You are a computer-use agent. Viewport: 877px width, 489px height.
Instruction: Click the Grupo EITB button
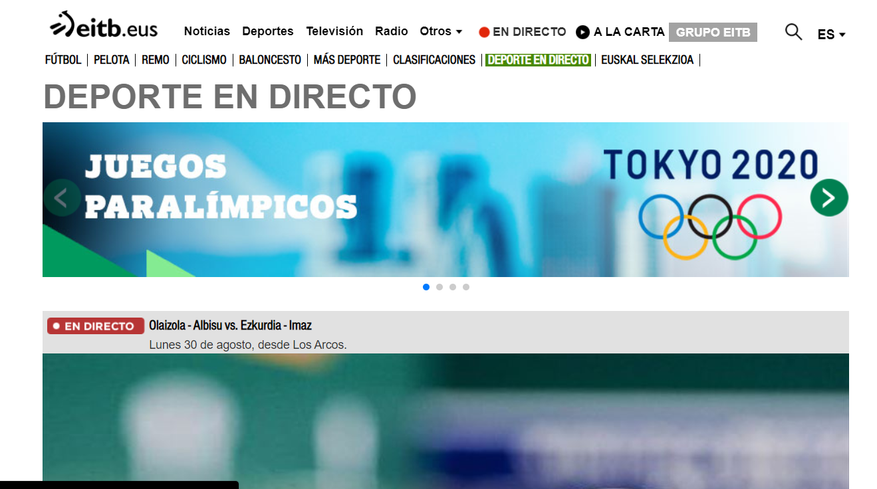pos(713,32)
